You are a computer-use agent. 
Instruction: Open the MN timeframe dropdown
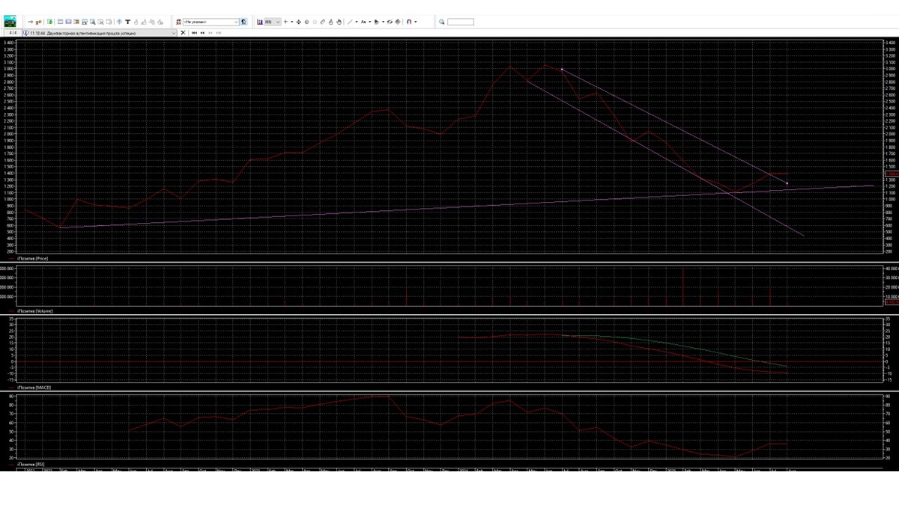[273, 22]
